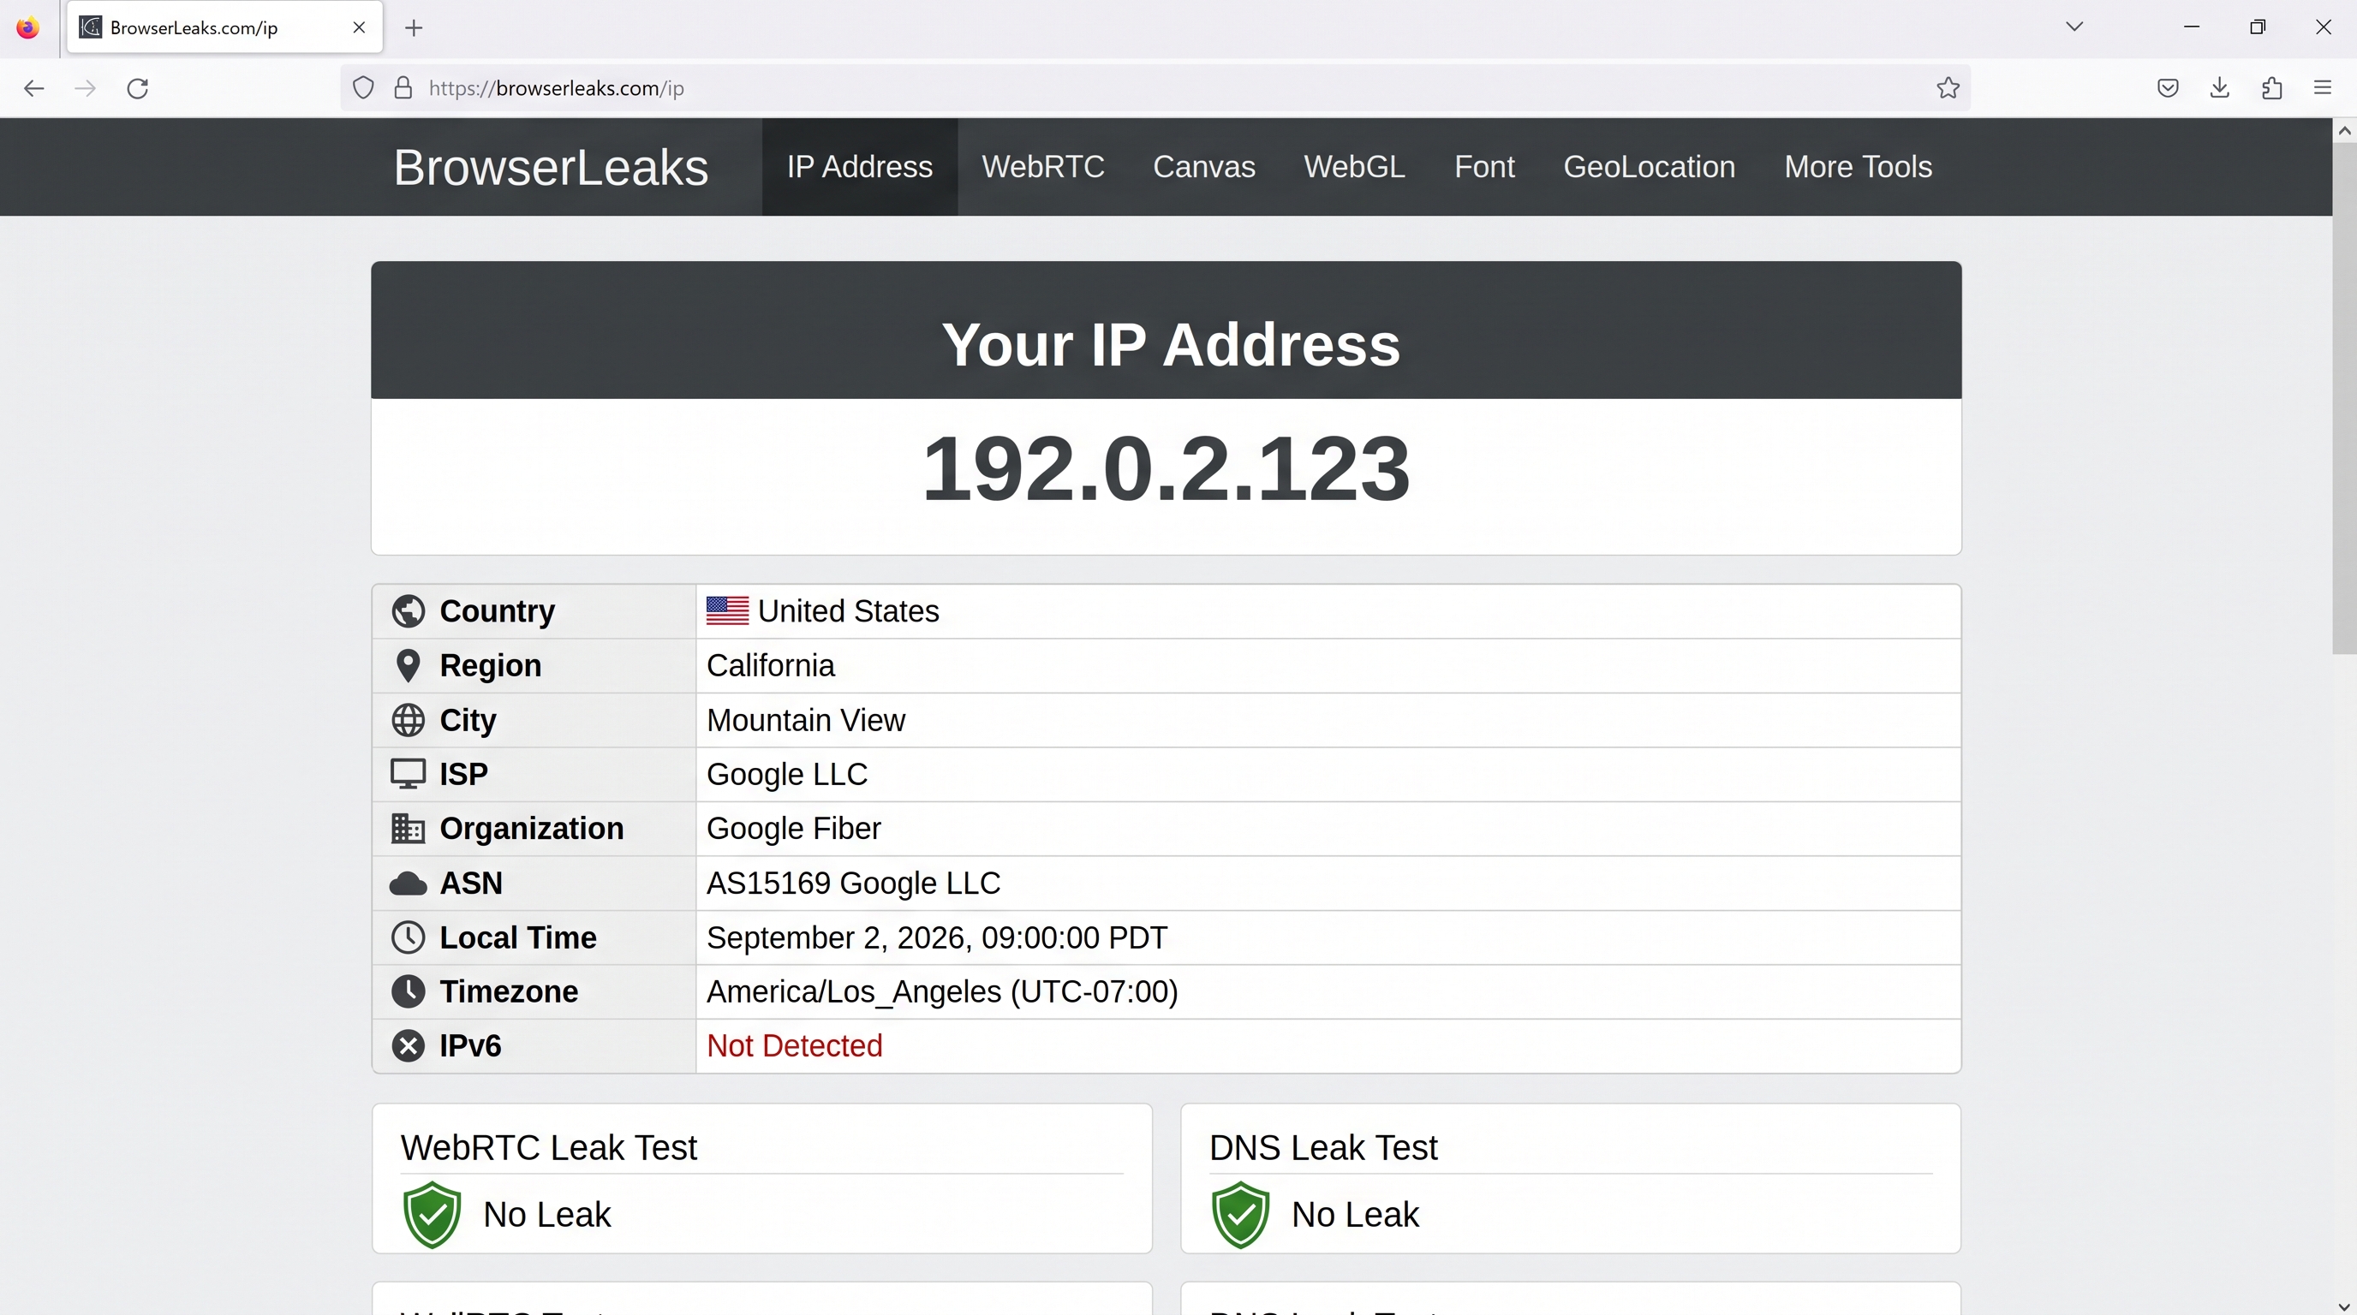Viewport: 2357px width, 1315px height.
Task: Select the Google Fiber organization value
Action: [793, 829]
